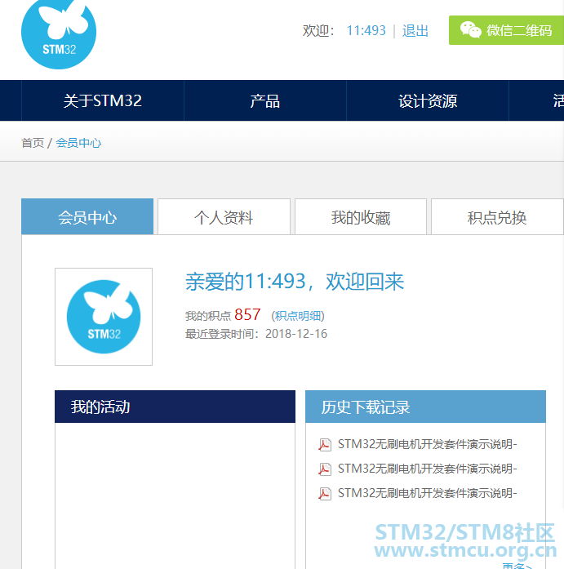Click 会员中心 in the breadcrumb
The height and width of the screenshot is (569, 564).
(x=78, y=143)
